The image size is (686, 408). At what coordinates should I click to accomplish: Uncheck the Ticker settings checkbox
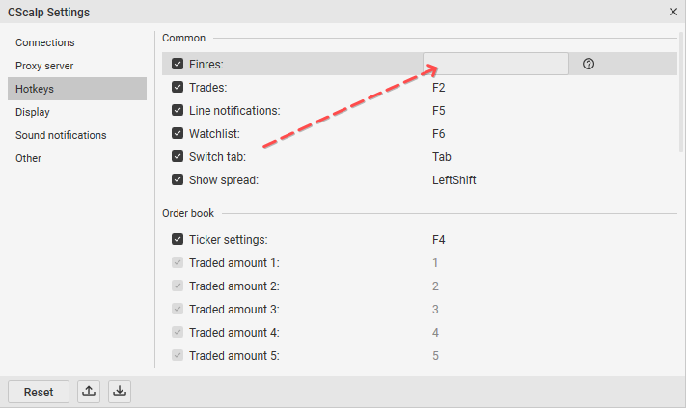[x=178, y=239]
